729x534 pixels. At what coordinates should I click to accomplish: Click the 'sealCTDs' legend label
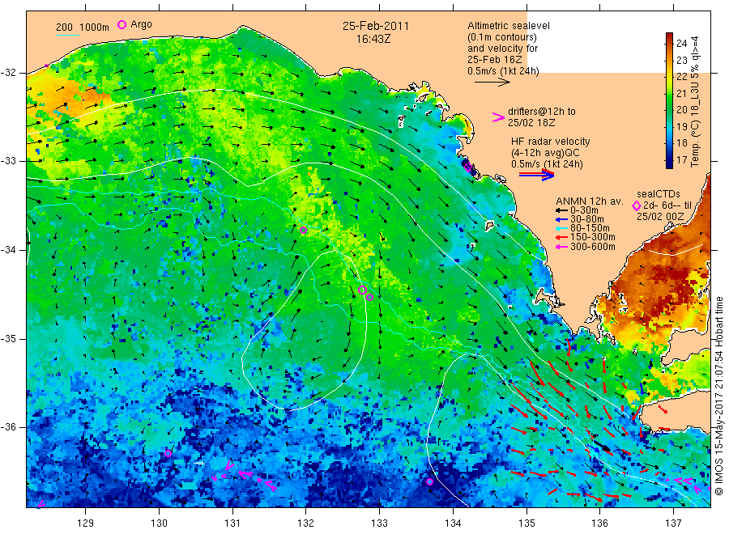[658, 194]
